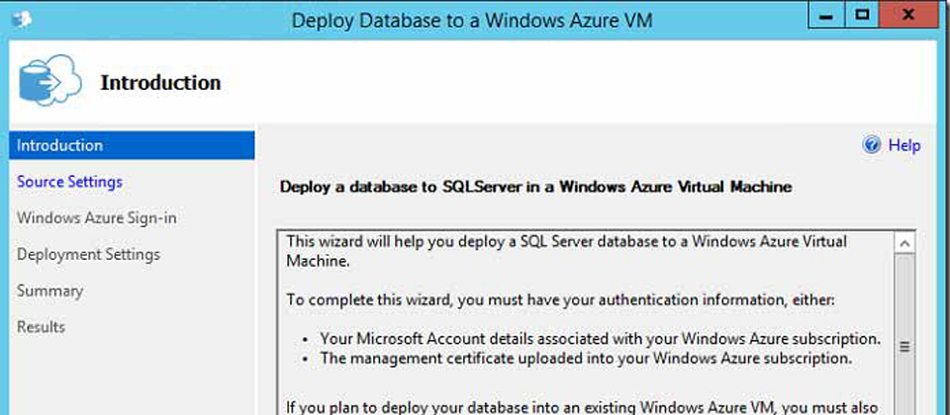Minimize the Deploy Database wizard window
The height and width of the screenshot is (415, 950).
pos(825,15)
